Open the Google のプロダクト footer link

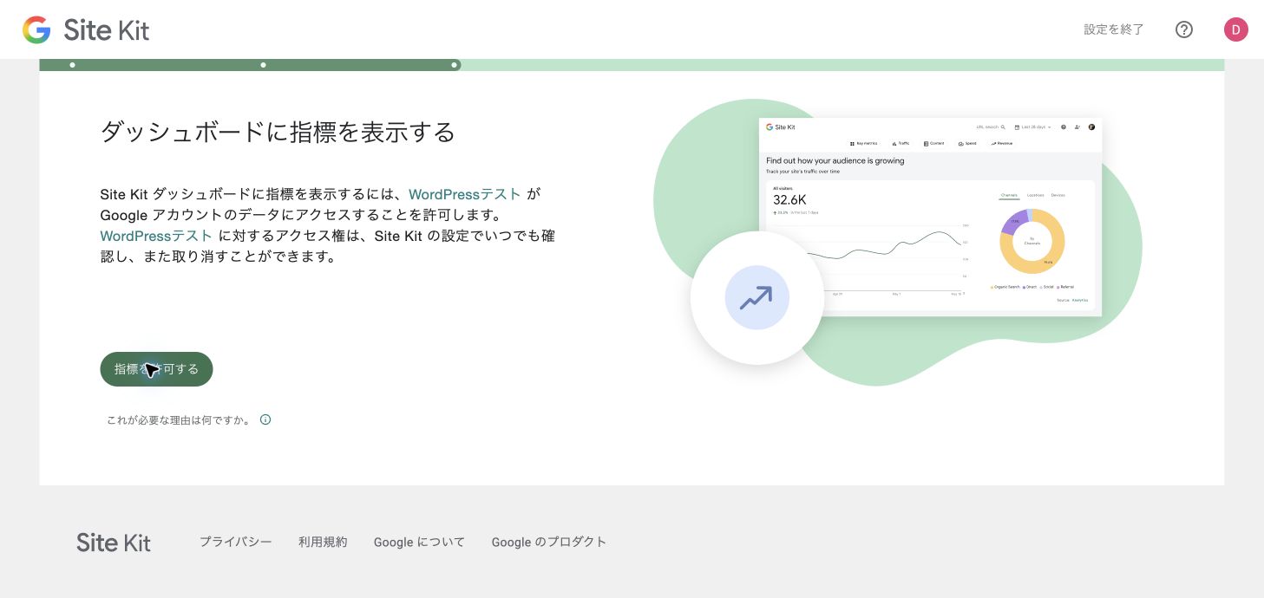549,542
